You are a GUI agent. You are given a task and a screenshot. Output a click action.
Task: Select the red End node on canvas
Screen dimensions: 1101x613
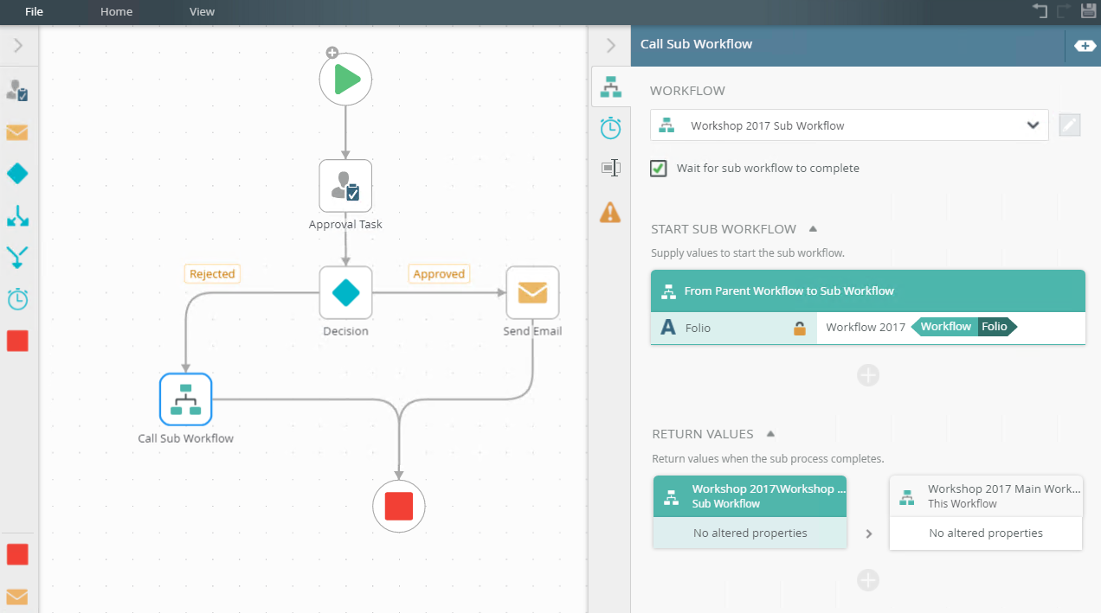click(x=399, y=506)
